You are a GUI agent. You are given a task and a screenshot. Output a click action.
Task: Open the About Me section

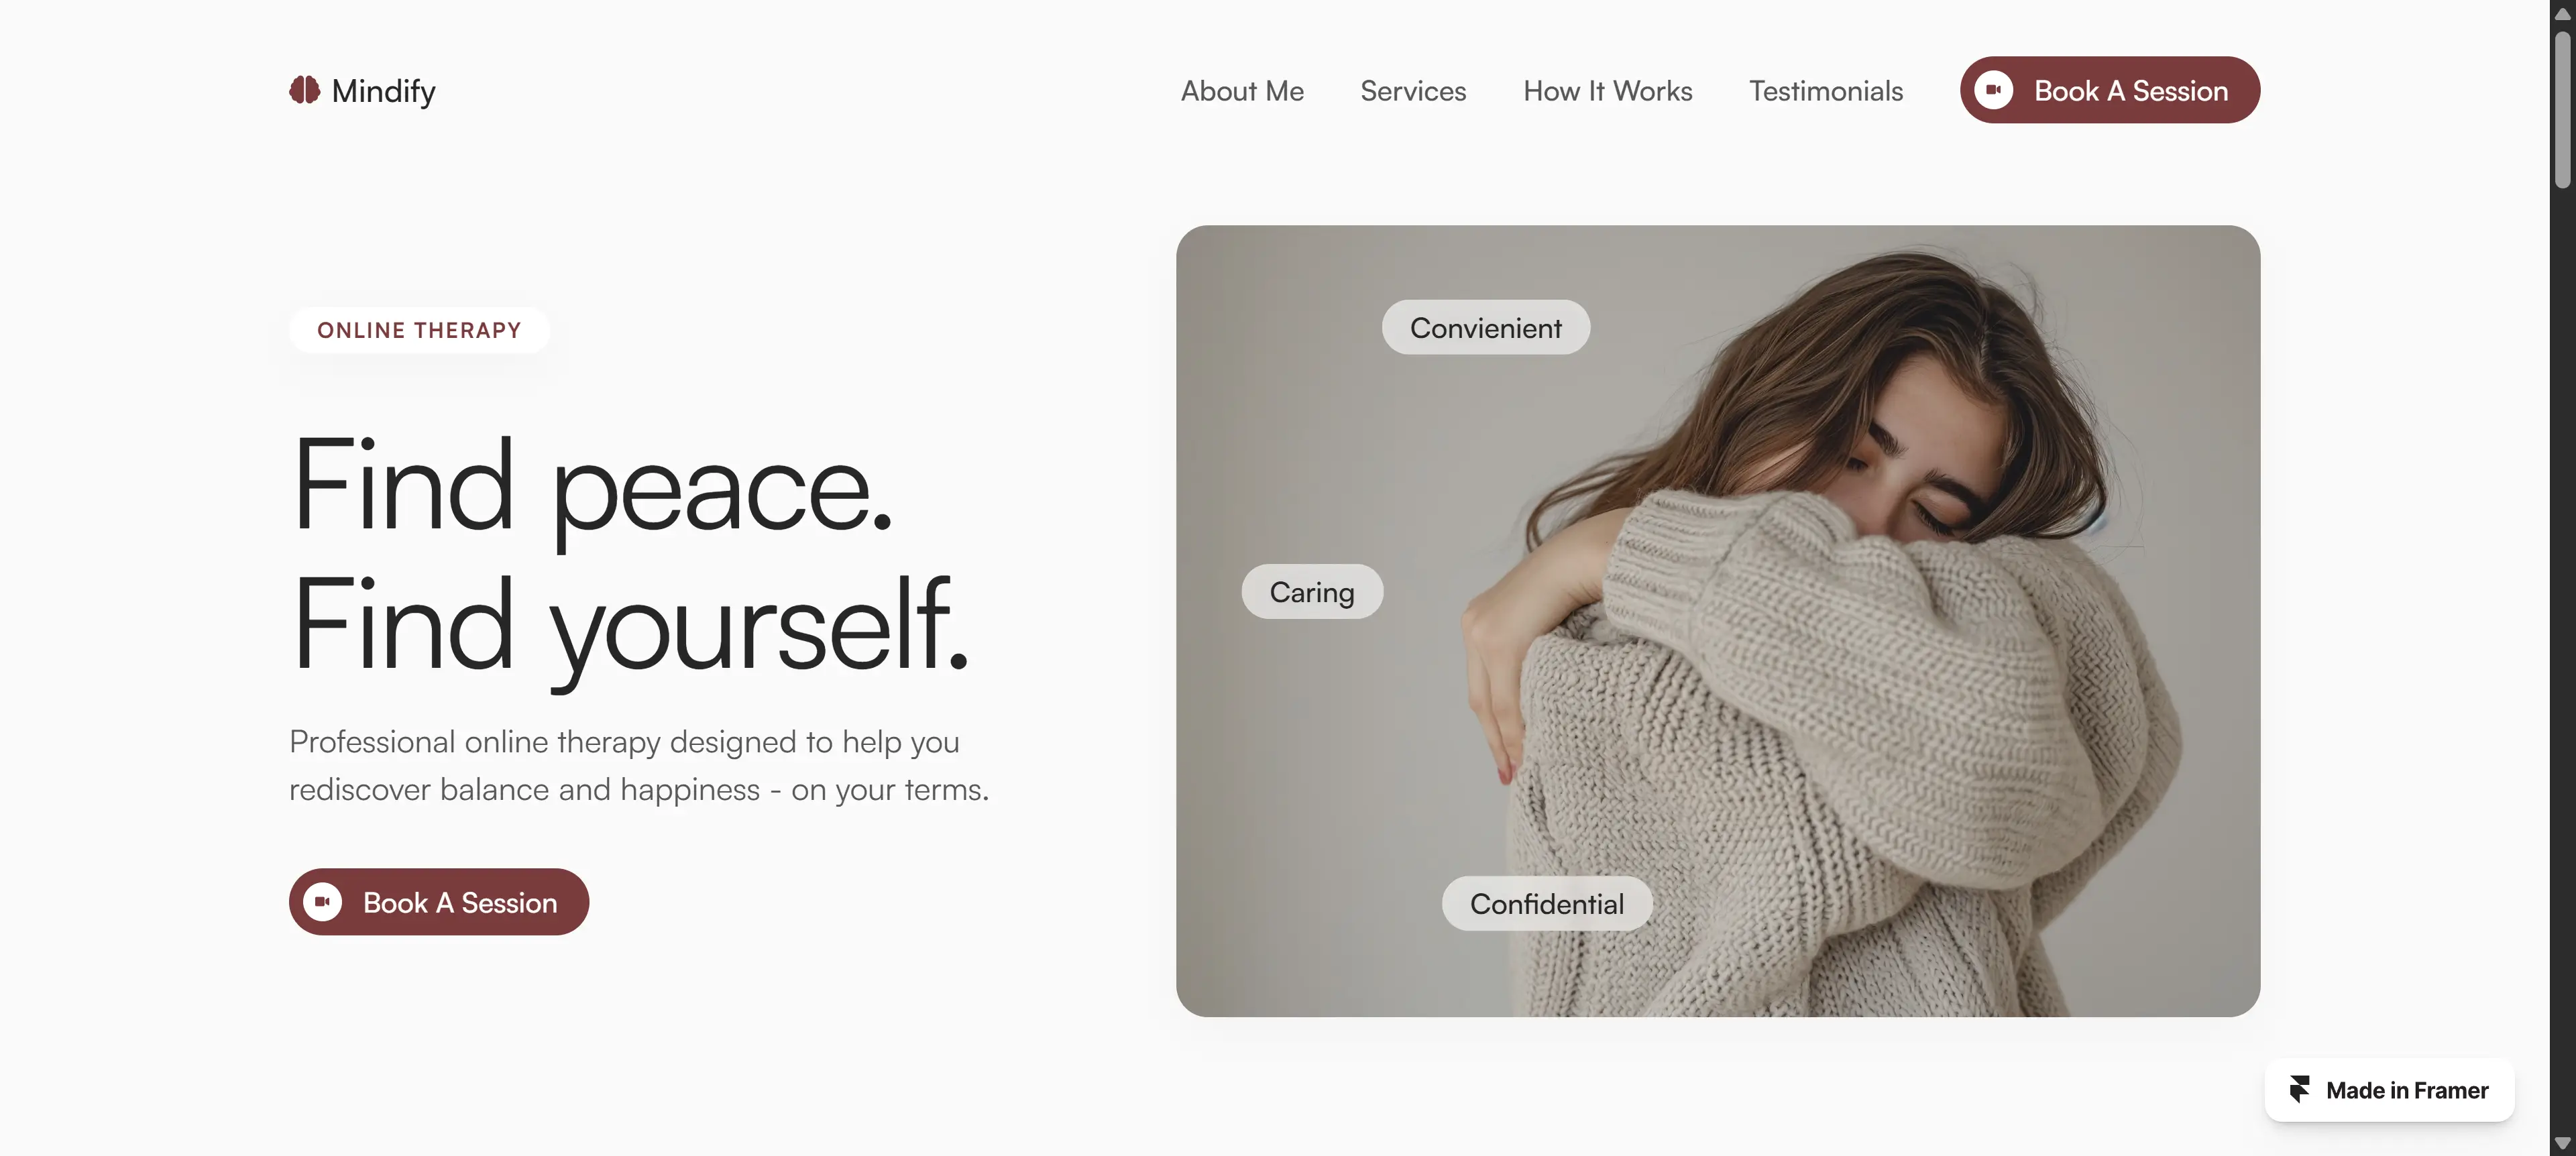pyautogui.click(x=1242, y=91)
